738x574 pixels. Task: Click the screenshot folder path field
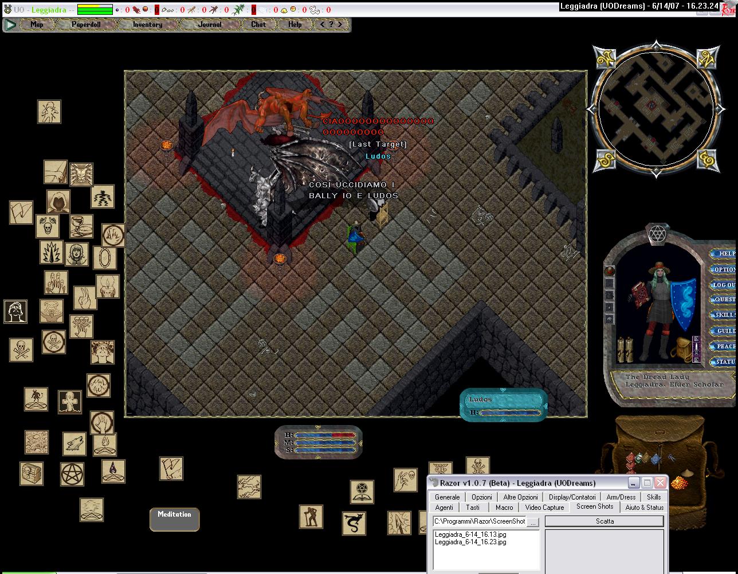click(480, 521)
